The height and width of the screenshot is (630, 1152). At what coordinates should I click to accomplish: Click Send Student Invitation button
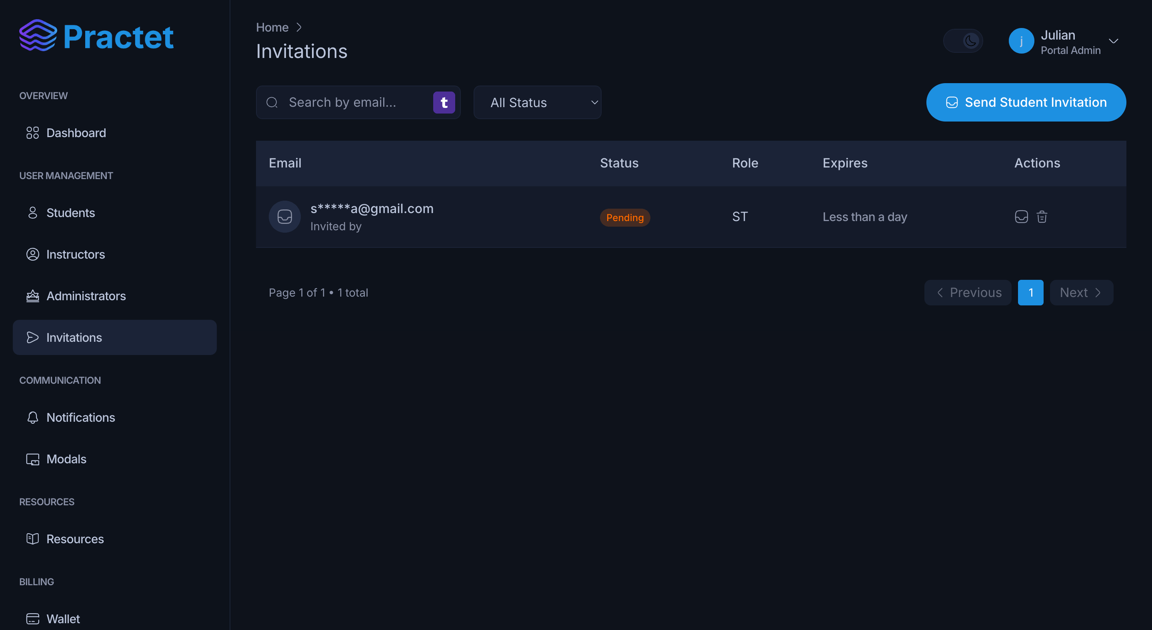tap(1026, 102)
